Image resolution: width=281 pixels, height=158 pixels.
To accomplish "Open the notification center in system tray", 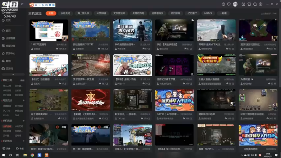I will pos(276,155).
